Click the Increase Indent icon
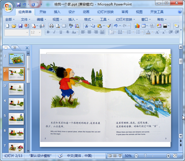This screenshot has height=161, width=185. [x=177, y=32]
